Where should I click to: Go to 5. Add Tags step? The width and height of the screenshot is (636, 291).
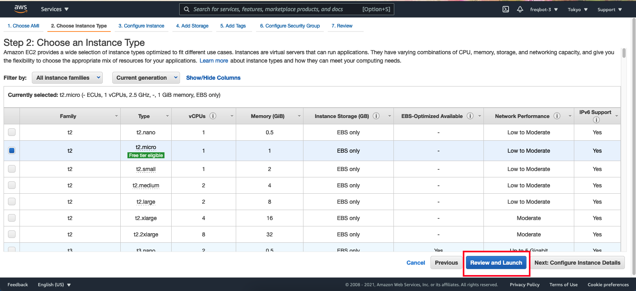pos(233,26)
